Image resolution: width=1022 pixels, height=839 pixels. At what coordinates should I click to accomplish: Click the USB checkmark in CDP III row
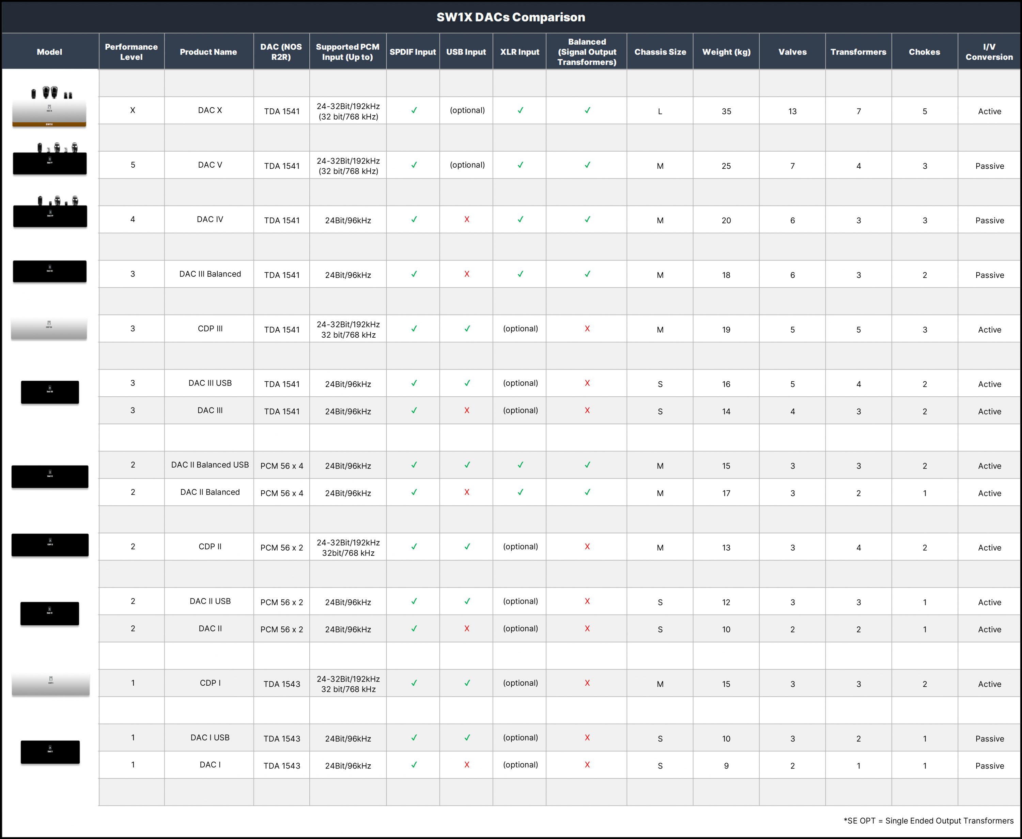point(467,329)
